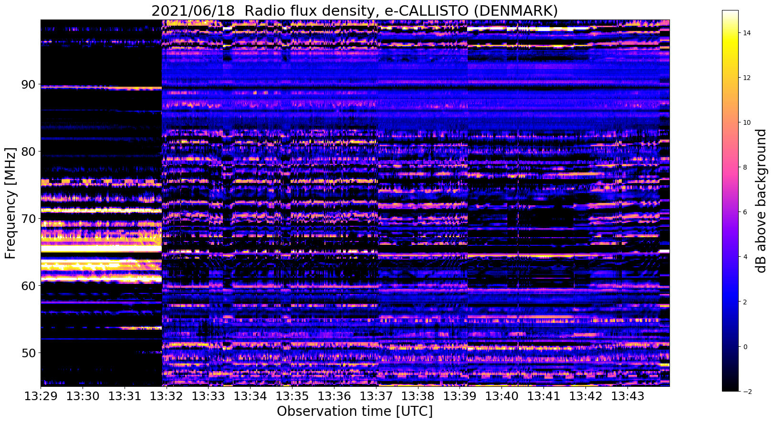The height and width of the screenshot is (423, 773).
Task: Select the 13:38 time tick label
Action: pyautogui.click(x=418, y=396)
